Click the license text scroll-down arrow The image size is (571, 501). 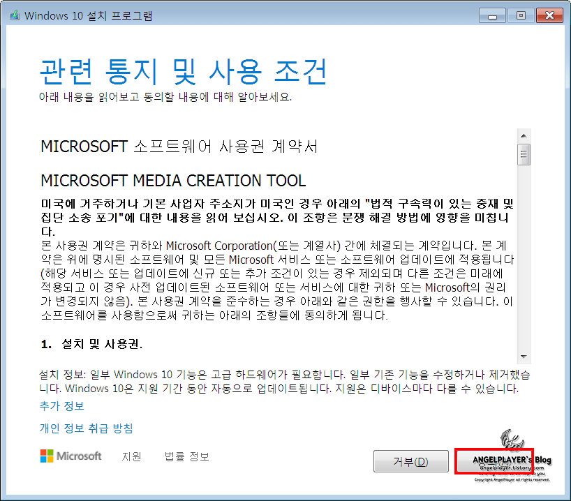(x=524, y=357)
